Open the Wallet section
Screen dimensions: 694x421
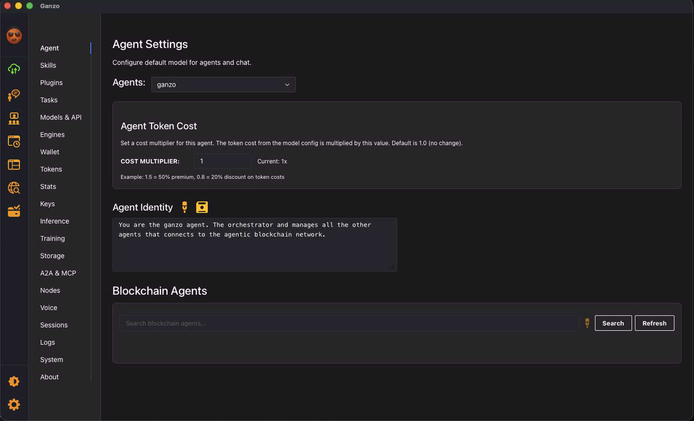coord(50,151)
